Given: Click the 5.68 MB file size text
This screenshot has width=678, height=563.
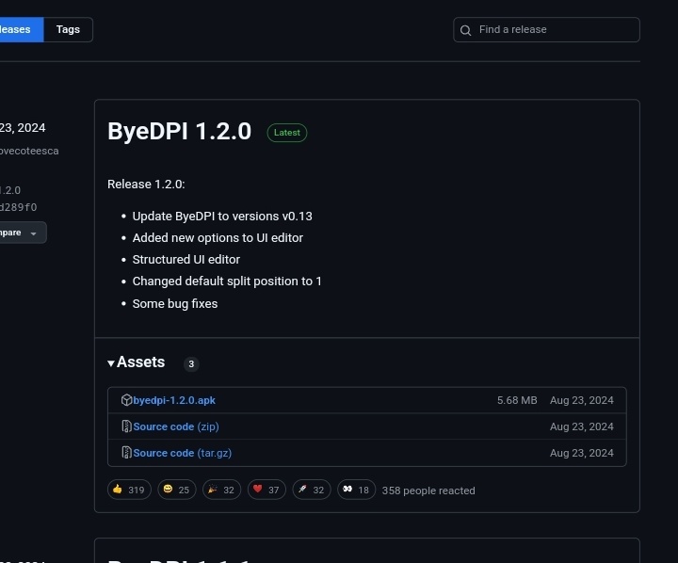Looking at the screenshot, I should [517, 400].
